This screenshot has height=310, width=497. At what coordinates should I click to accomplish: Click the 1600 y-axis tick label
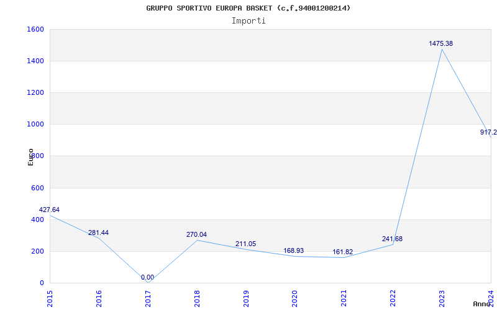[x=35, y=29]
